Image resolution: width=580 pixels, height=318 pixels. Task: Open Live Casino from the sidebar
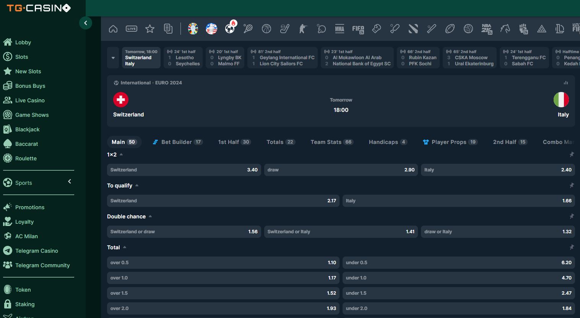(30, 100)
